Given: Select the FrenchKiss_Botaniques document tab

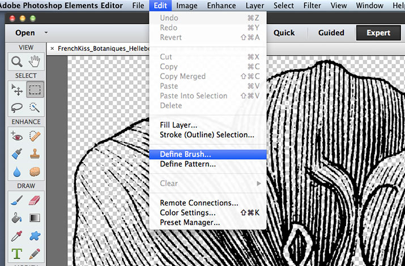Looking at the screenshot, I should 103,49.
